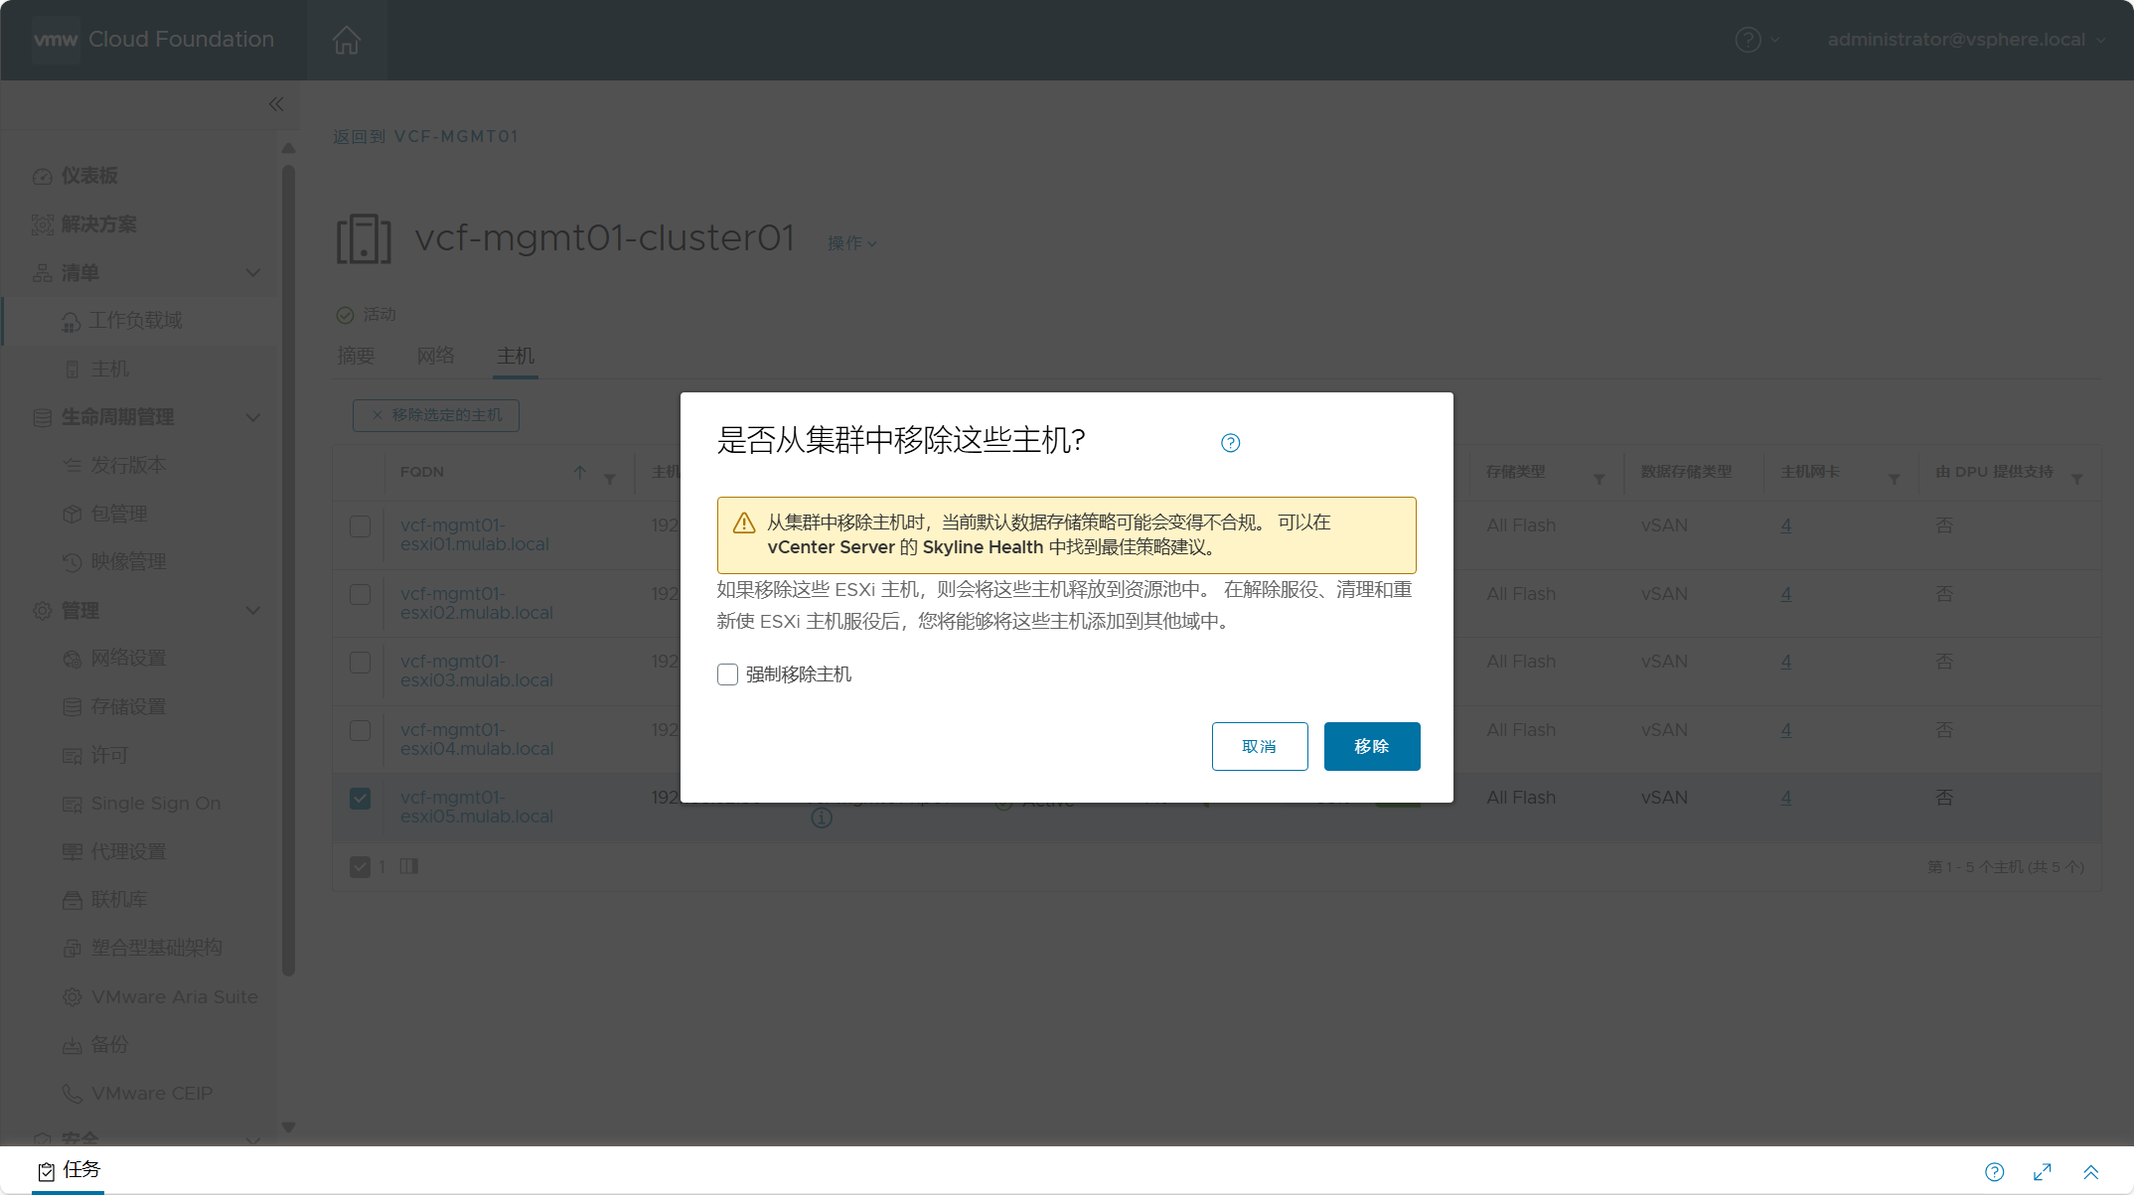
Task: Enable the 强制移除主机 checkbox
Action: click(x=727, y=674)
